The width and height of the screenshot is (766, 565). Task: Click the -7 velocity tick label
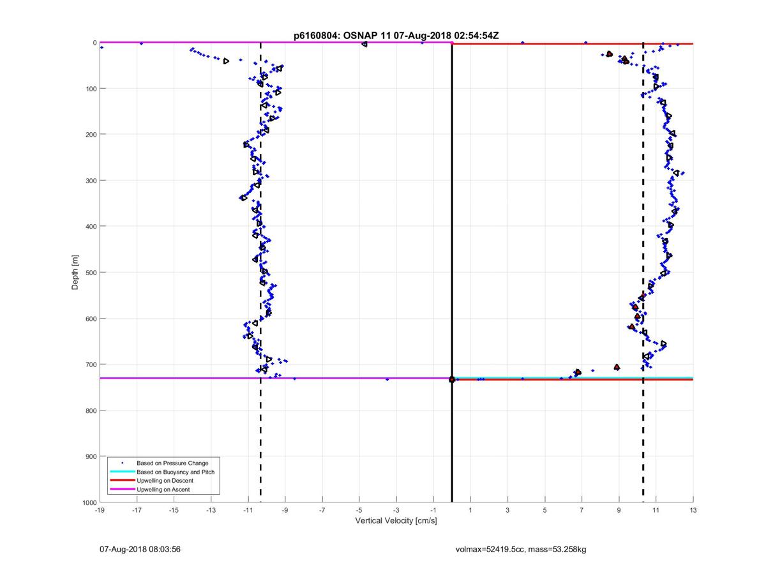(x=322, y=510)
